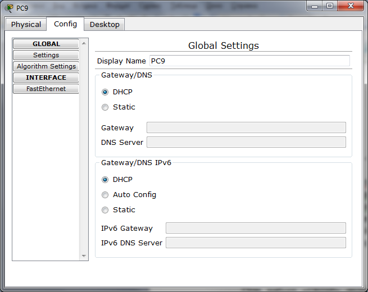Open Algorithm Settings in the sidebar
Screen dimensions: 368x292
[x=46, y=66]
